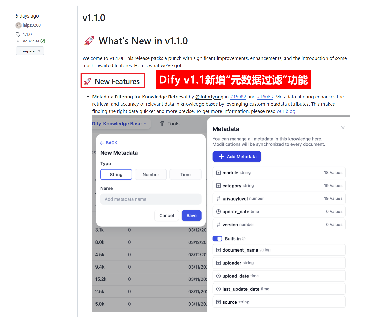Click the upload_date built-in field
This screenshot has width=371, height=317.
pos(279,276)
